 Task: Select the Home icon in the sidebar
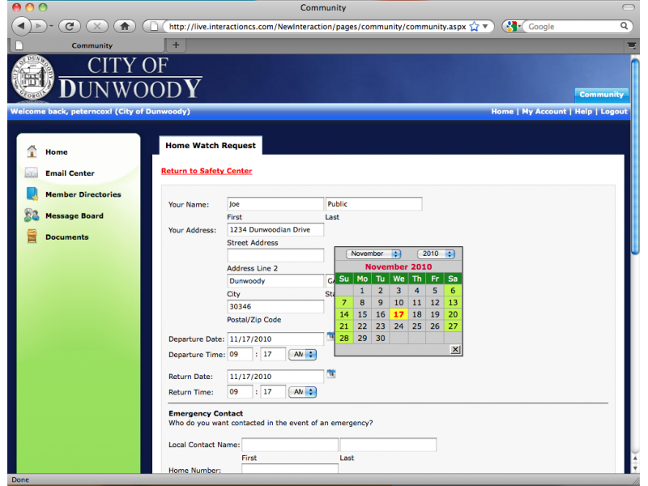30,151
